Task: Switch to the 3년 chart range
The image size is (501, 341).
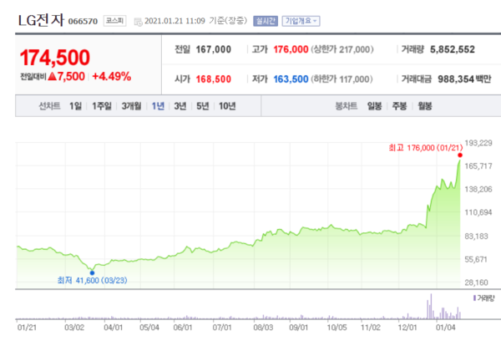Action: click(180, 106)
